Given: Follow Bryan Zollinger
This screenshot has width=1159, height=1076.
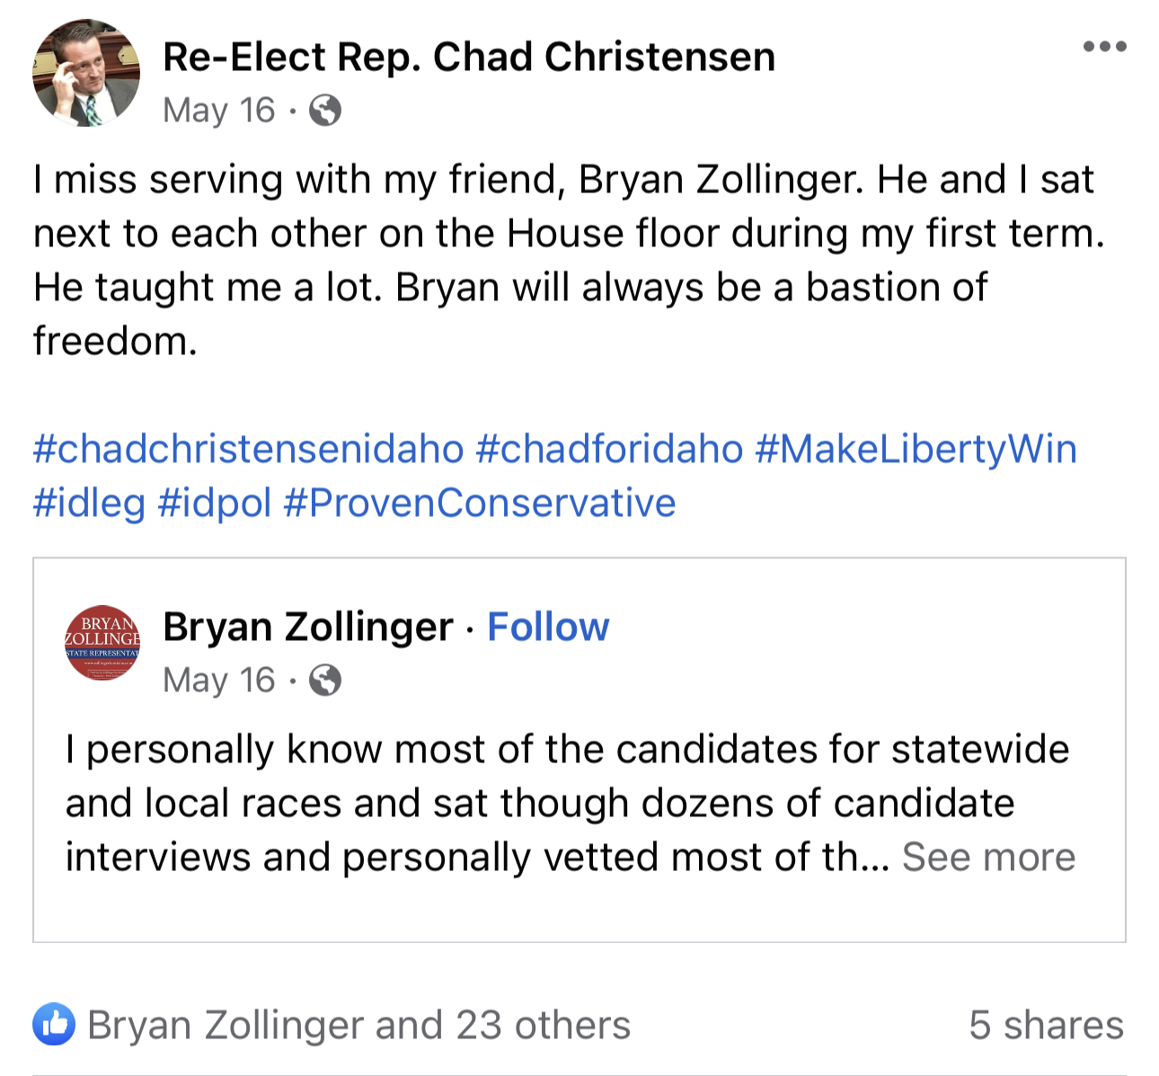Looking at the screenshot, I should click(x=548, y=627).
